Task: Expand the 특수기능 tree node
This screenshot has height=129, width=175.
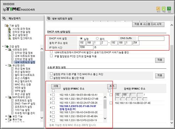Action: [6, 119]
